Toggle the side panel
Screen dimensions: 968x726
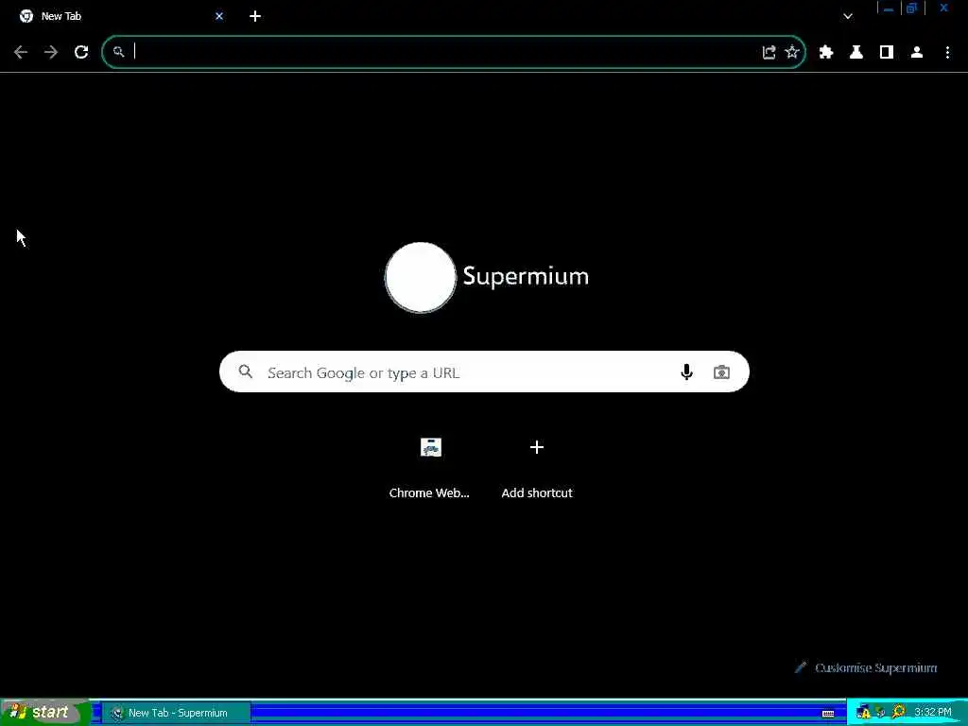[x=887, y=53]
